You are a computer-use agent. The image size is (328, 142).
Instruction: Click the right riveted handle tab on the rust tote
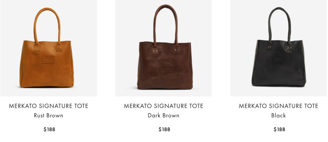tap(59, 48)
